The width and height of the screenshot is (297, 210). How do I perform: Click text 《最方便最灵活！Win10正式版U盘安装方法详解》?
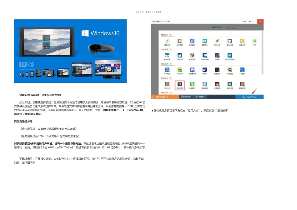coord(50,136)
